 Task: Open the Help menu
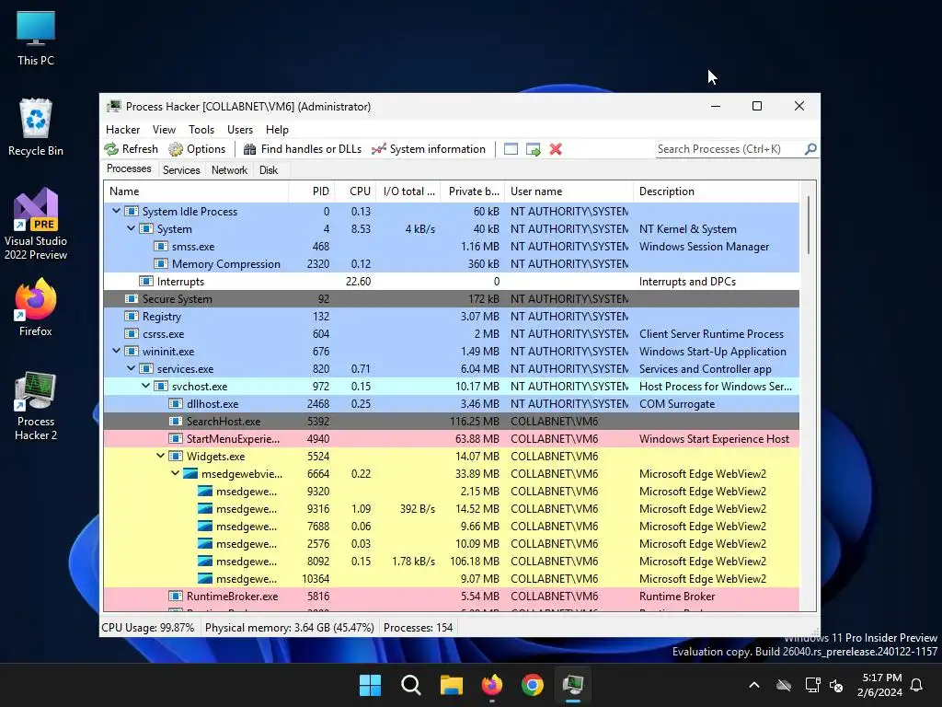coord(277,129)
